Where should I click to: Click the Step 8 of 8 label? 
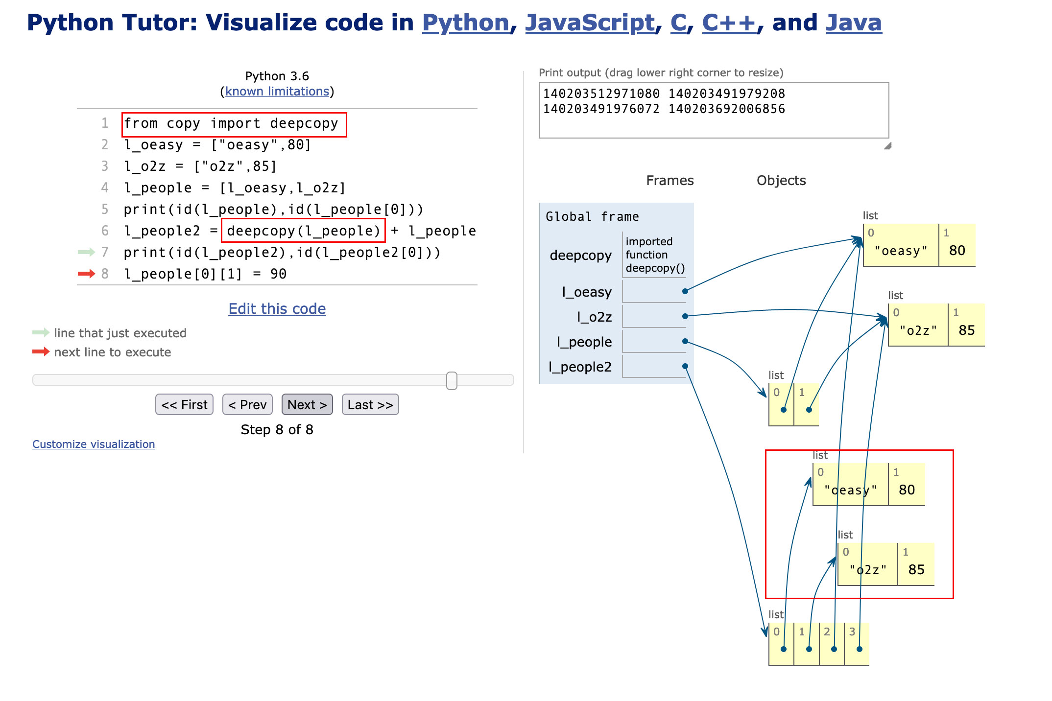[x=277, y=430]
